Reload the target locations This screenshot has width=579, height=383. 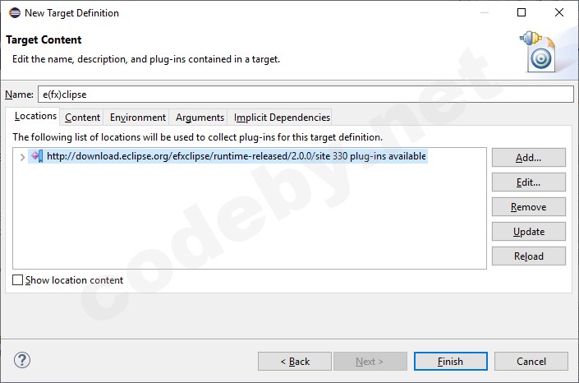[529, 256]
